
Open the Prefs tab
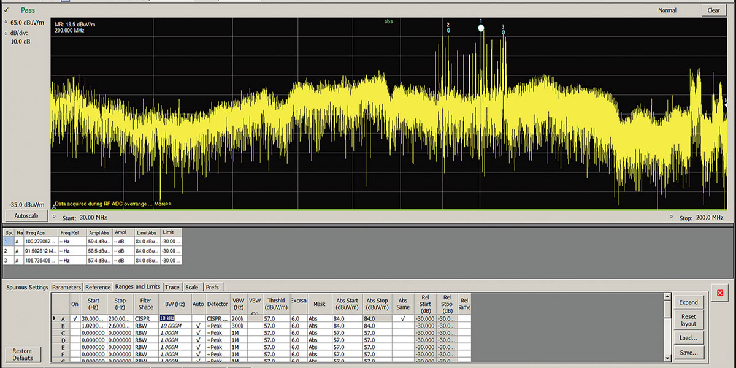[x=213, y=286]
